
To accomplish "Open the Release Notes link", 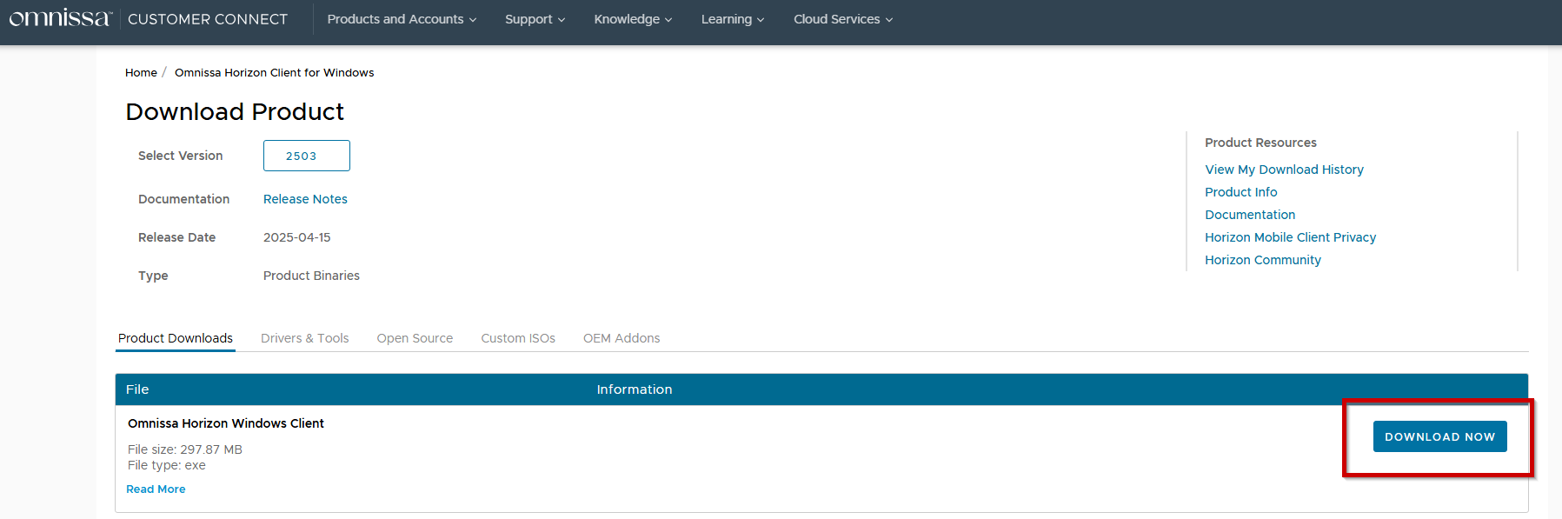I will (x=305, y=199).
